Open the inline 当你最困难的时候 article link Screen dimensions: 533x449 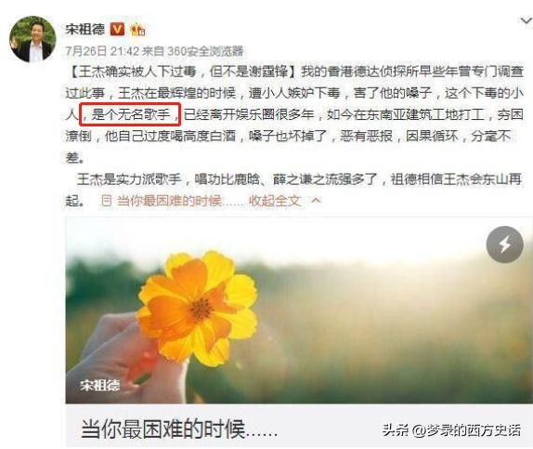pos(180,201)
